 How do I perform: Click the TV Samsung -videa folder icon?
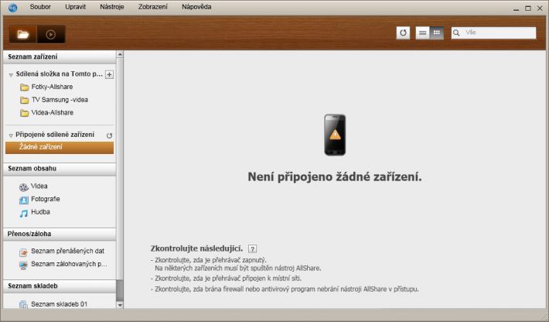(x=24, y=100)
